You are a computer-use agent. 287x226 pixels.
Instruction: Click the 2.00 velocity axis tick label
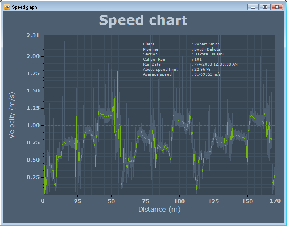click(x=33, y=56)
